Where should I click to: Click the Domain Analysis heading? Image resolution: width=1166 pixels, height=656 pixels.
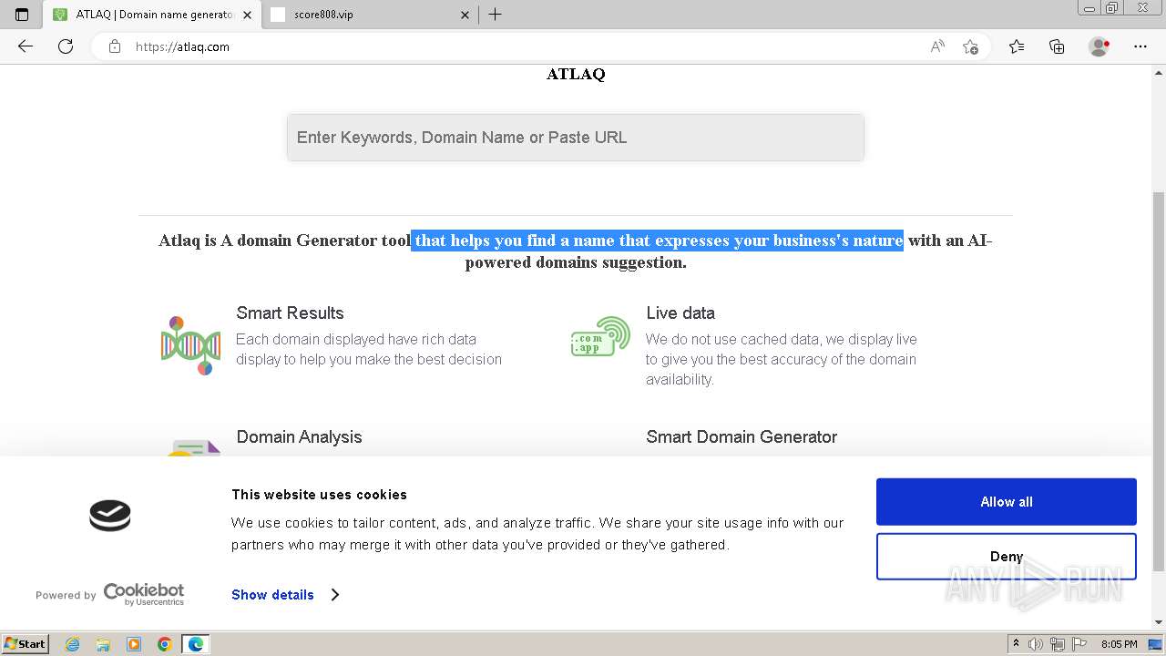click(x=299, y=436)
